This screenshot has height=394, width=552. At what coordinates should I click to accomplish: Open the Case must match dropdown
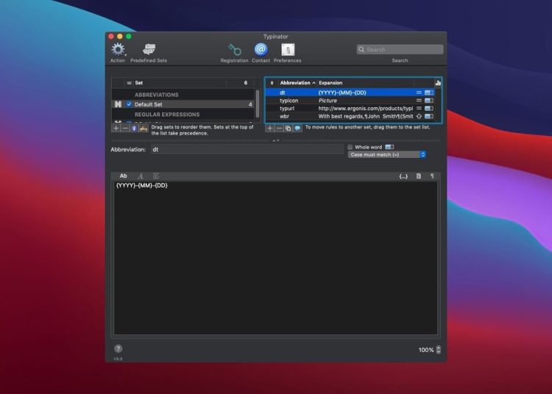pos(387,155)
